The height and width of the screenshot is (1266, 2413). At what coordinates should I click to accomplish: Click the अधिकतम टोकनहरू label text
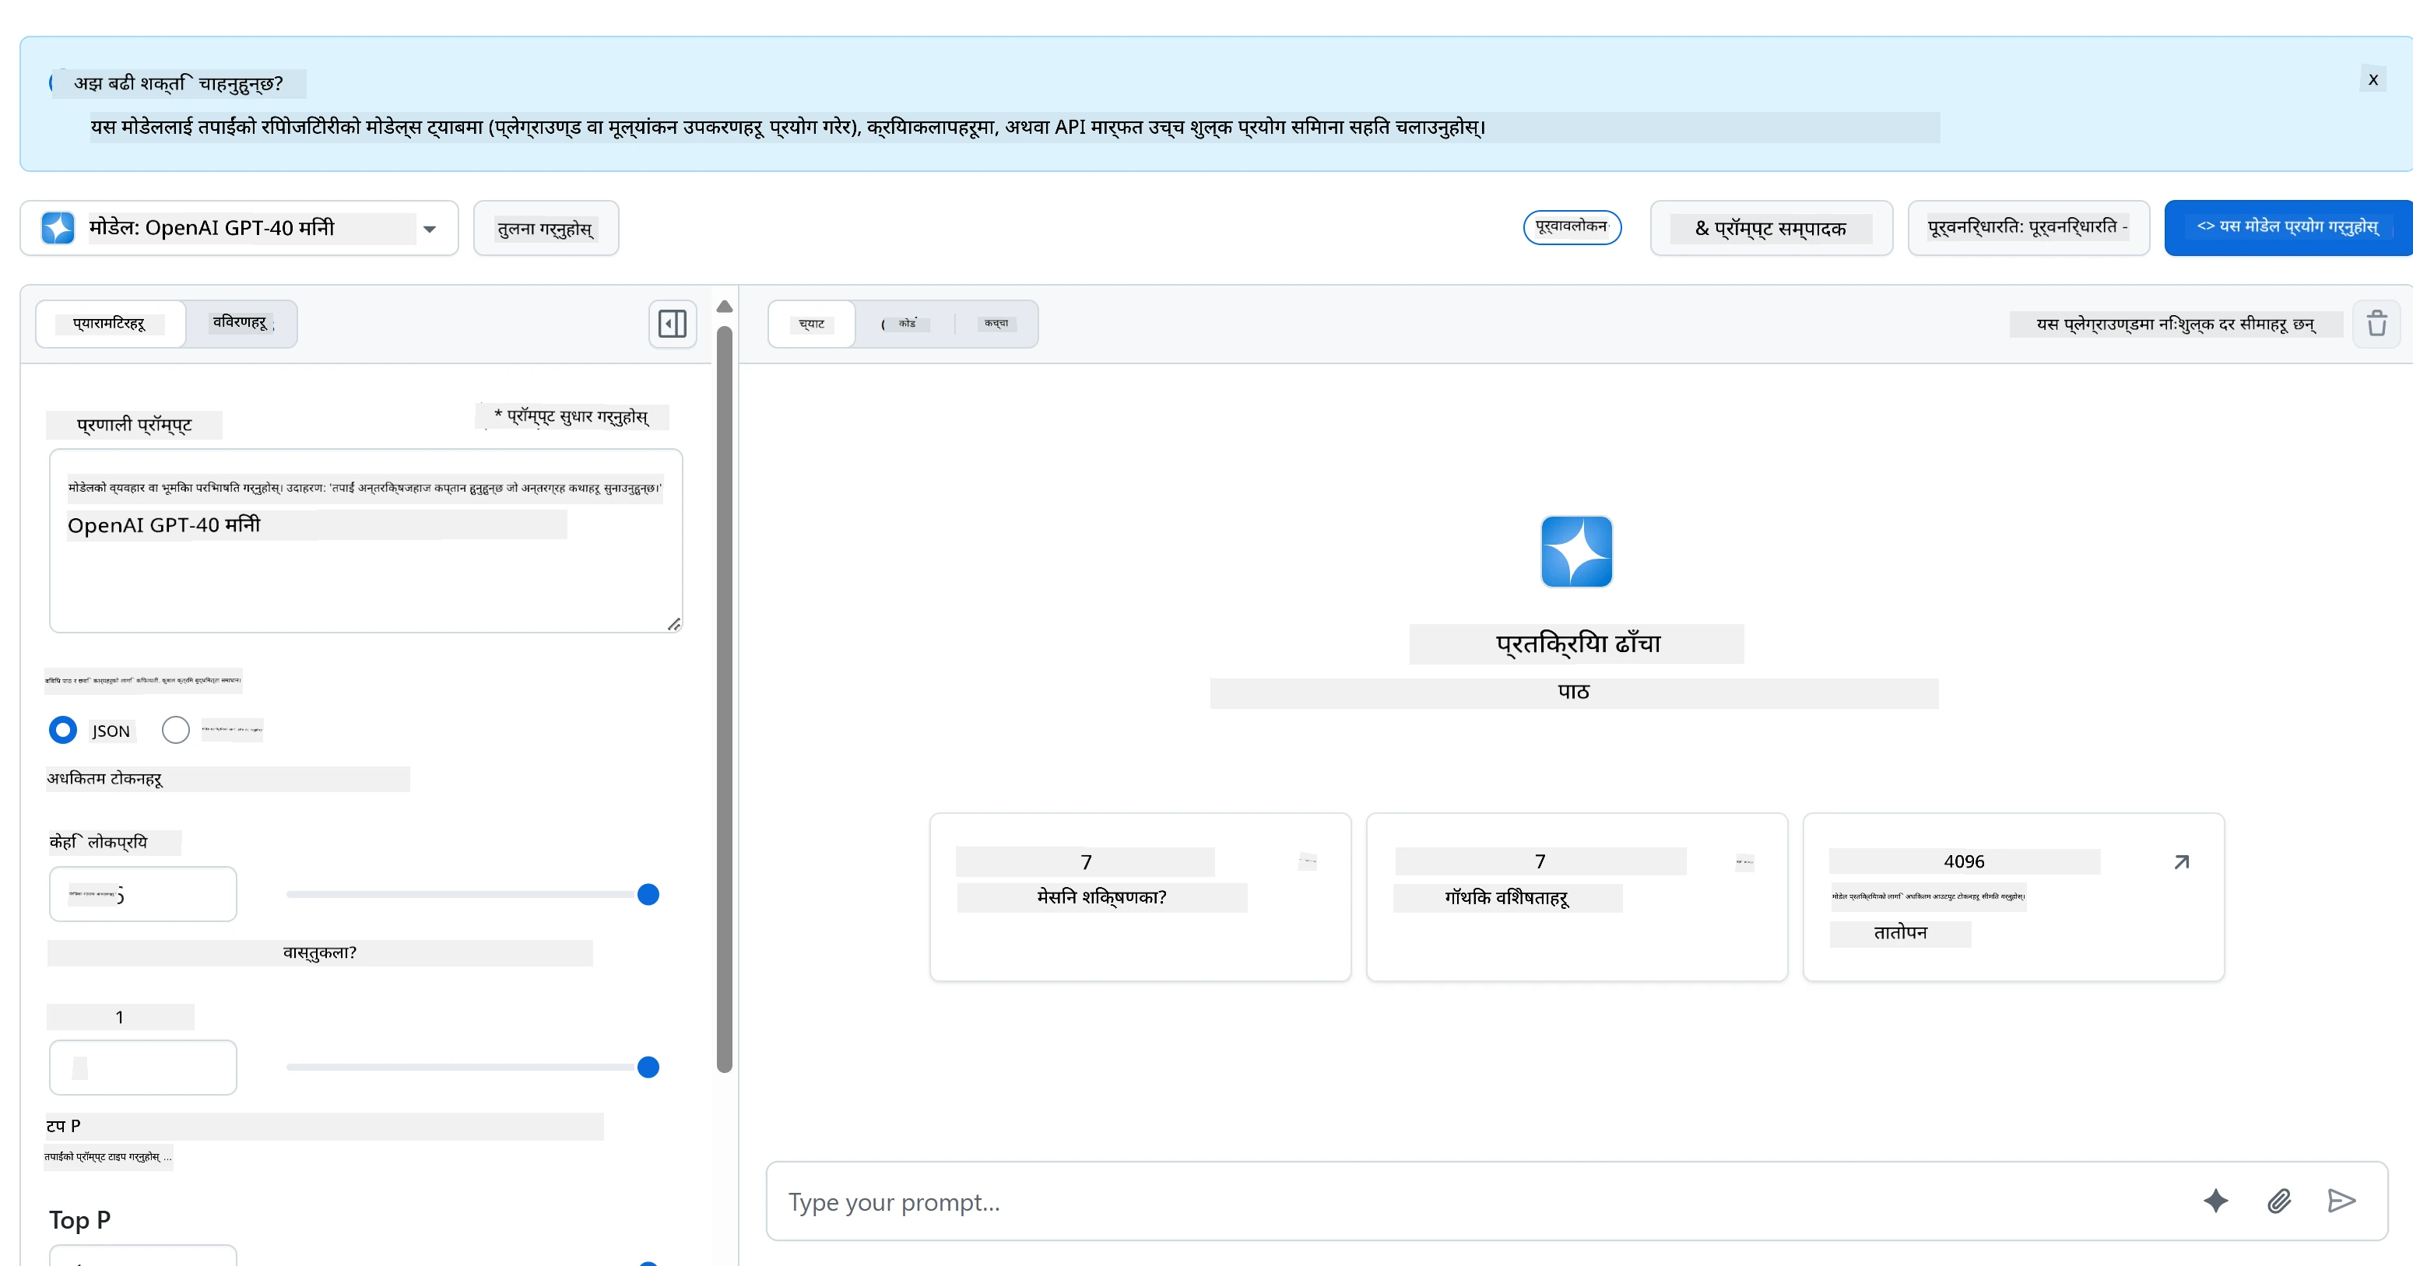(x=105, y=779)
